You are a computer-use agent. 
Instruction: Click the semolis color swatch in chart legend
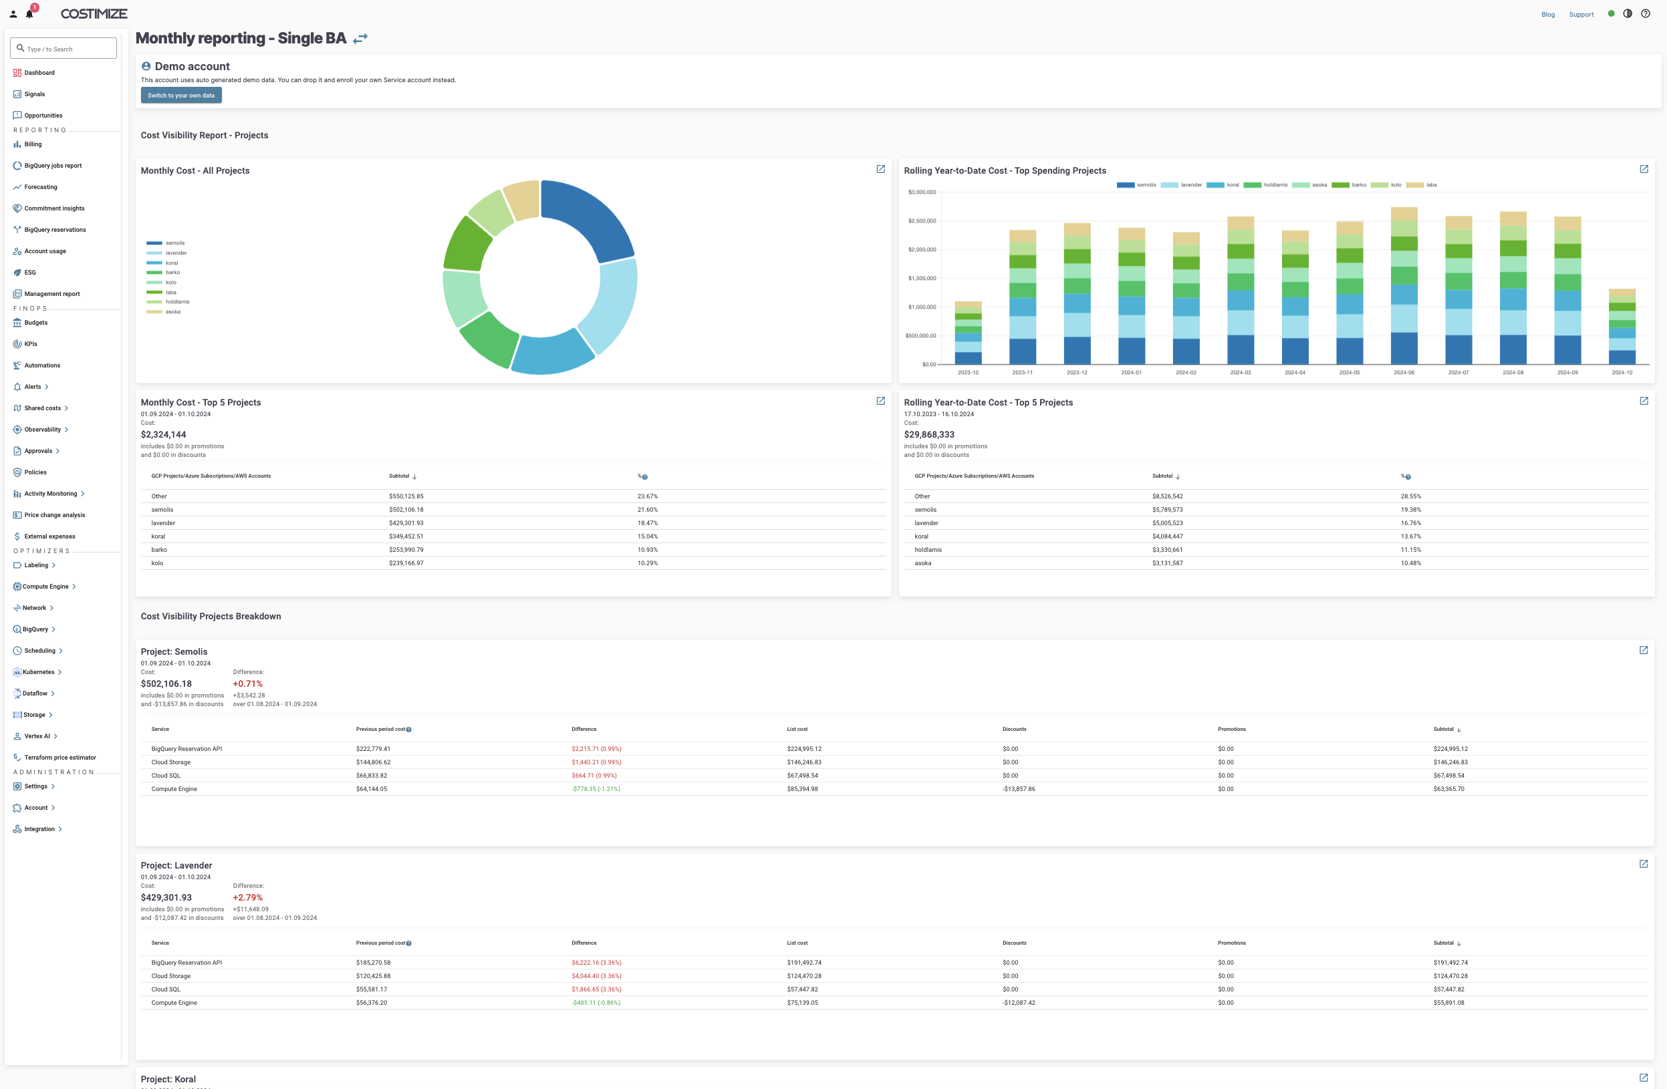pyautogui.click(x=154, y=243)
